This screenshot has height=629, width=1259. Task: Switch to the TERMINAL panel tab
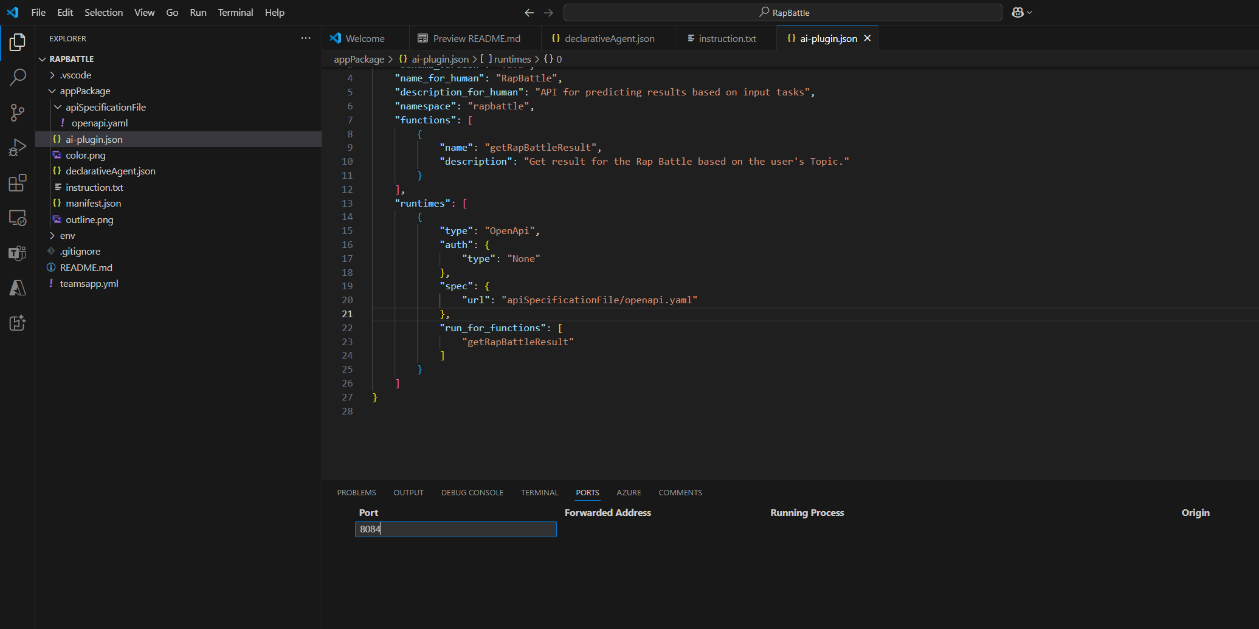click(539, 492)
